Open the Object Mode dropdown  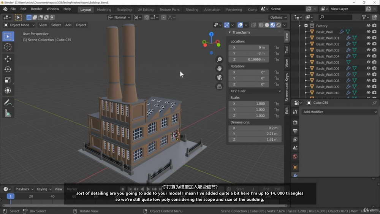point(19,25)
